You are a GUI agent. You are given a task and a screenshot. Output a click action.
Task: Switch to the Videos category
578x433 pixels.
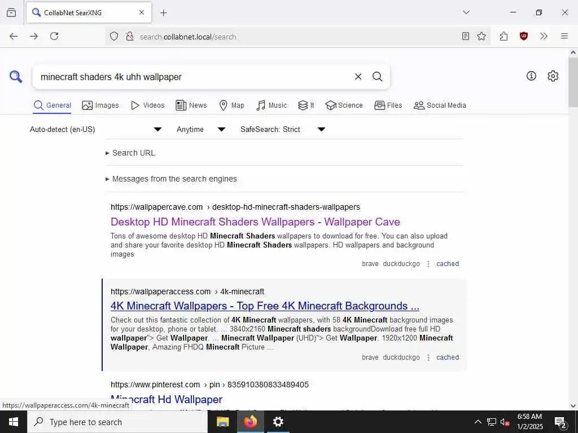click(x=147, y=105)
